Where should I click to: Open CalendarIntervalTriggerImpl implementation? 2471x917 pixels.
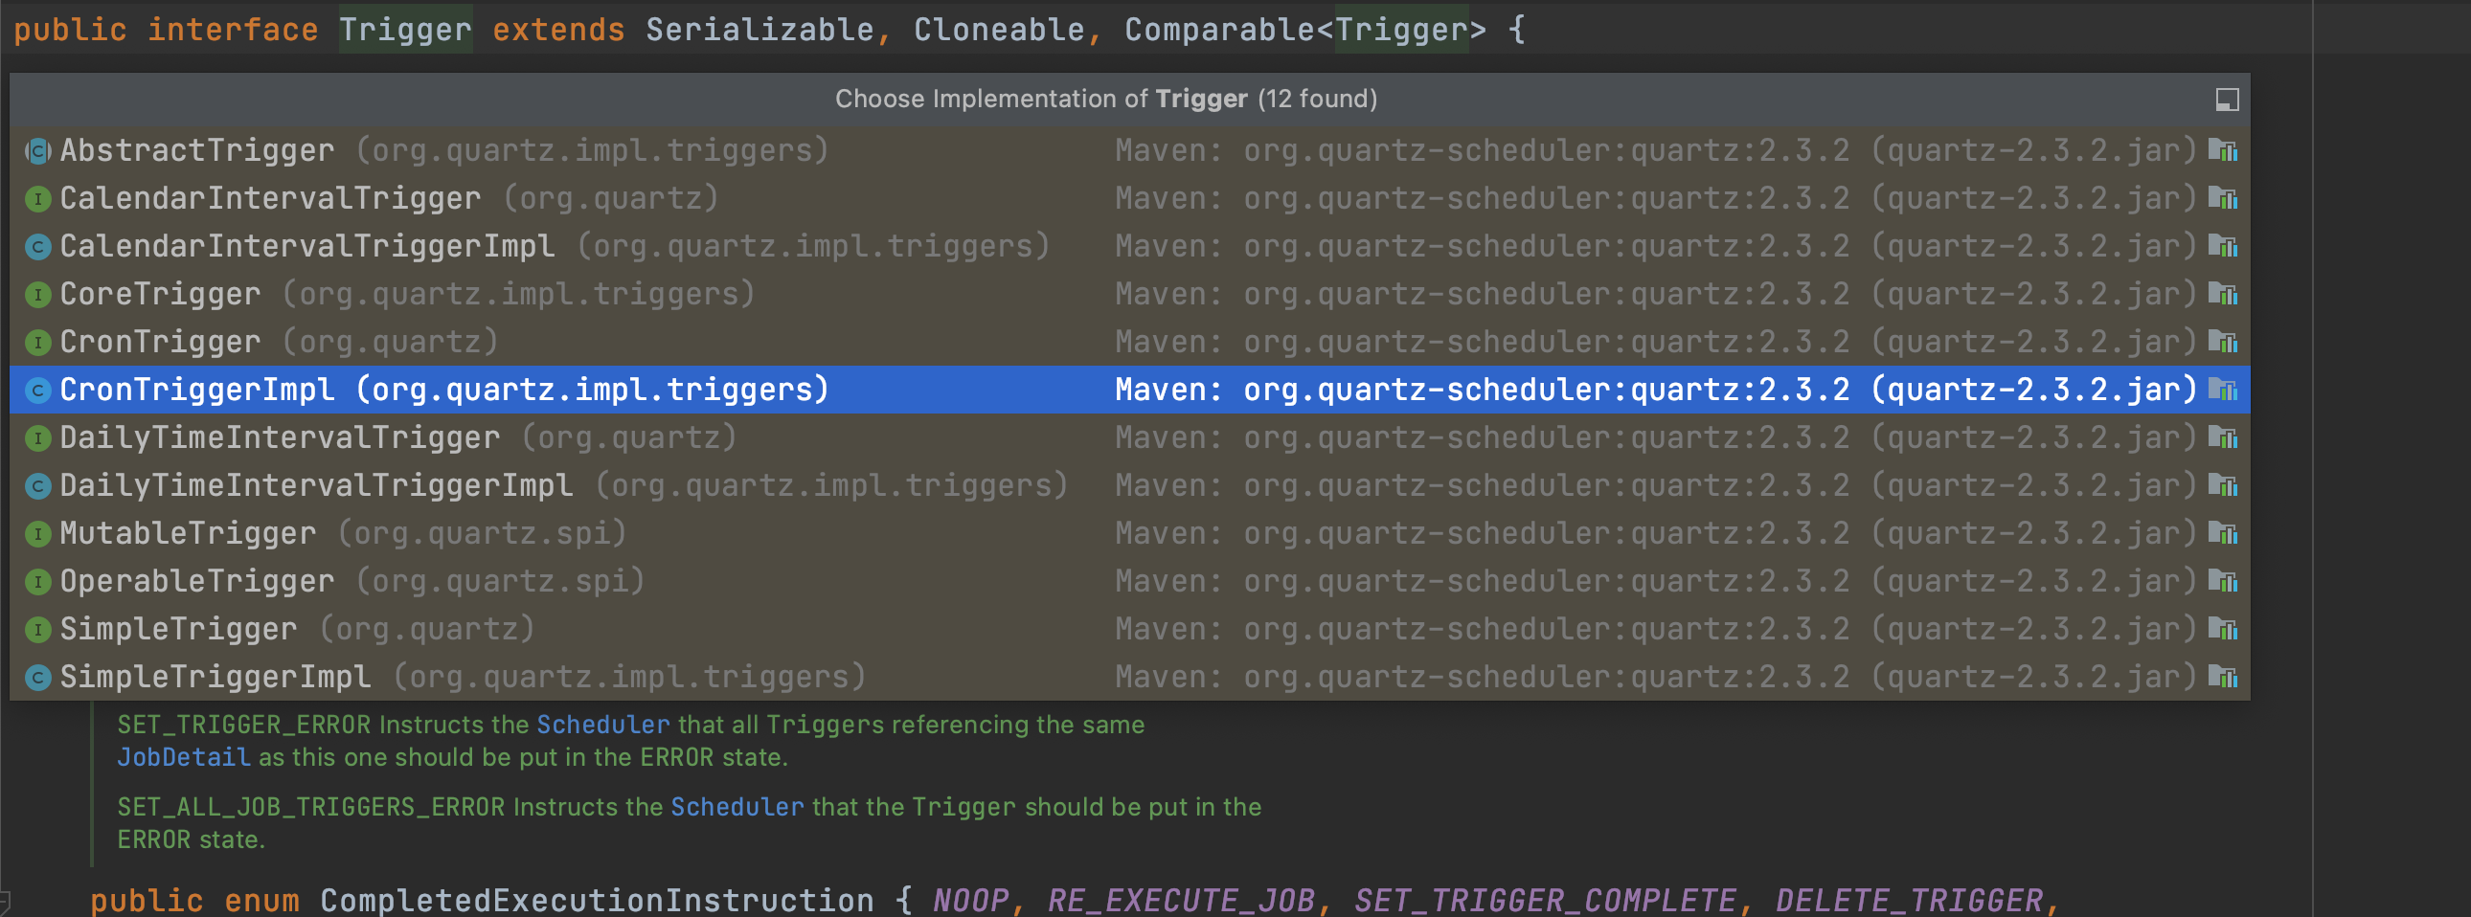(x=1130, y=246)
